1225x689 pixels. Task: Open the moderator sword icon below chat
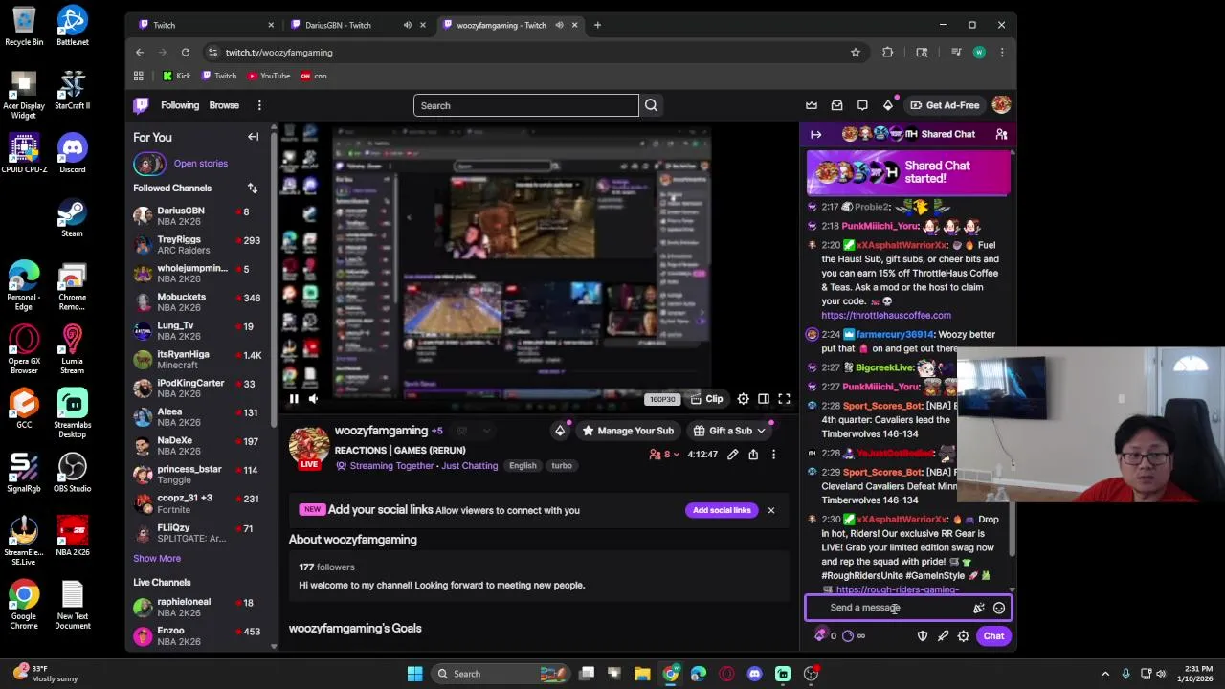coord(943,635)
